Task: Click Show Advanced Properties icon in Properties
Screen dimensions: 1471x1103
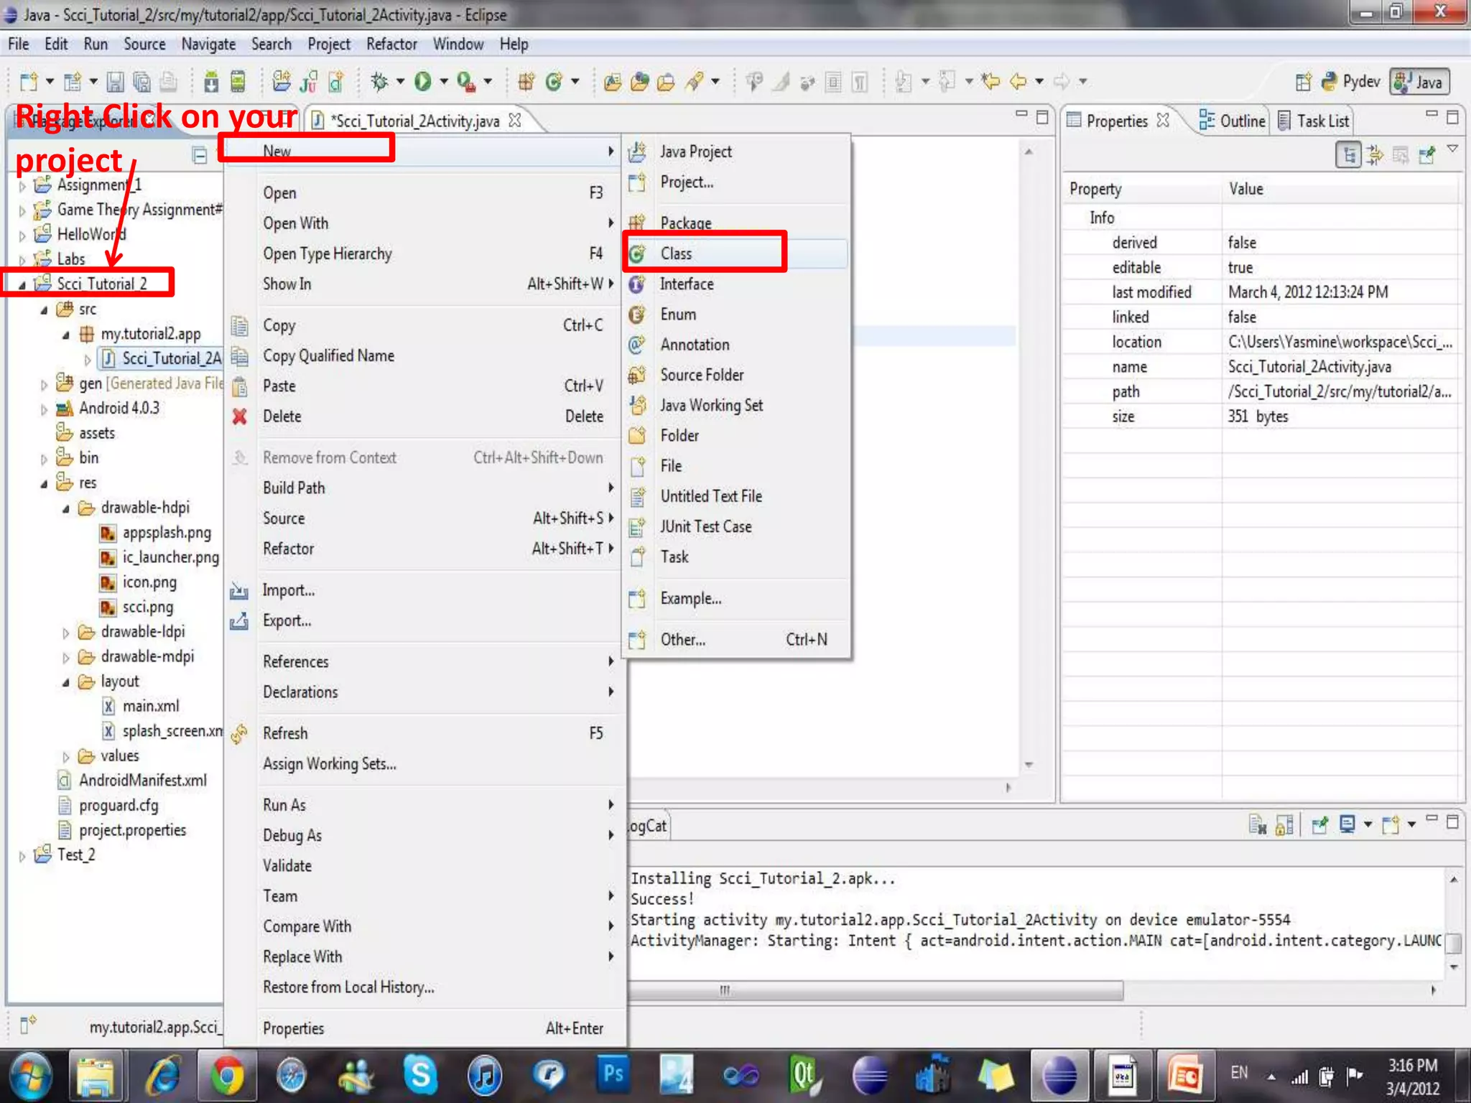Action: point(1375,154)
